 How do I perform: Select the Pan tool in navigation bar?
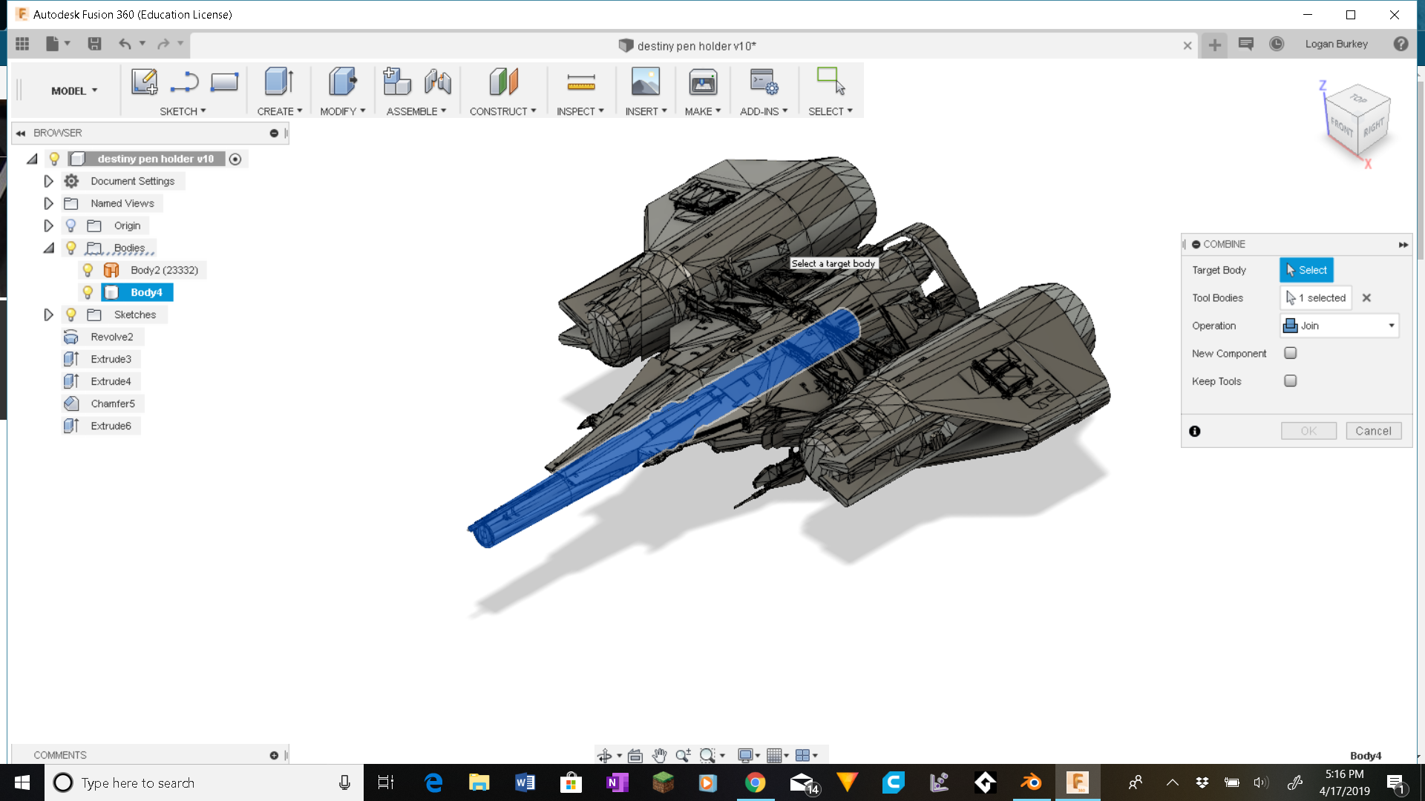pos(659,754)
